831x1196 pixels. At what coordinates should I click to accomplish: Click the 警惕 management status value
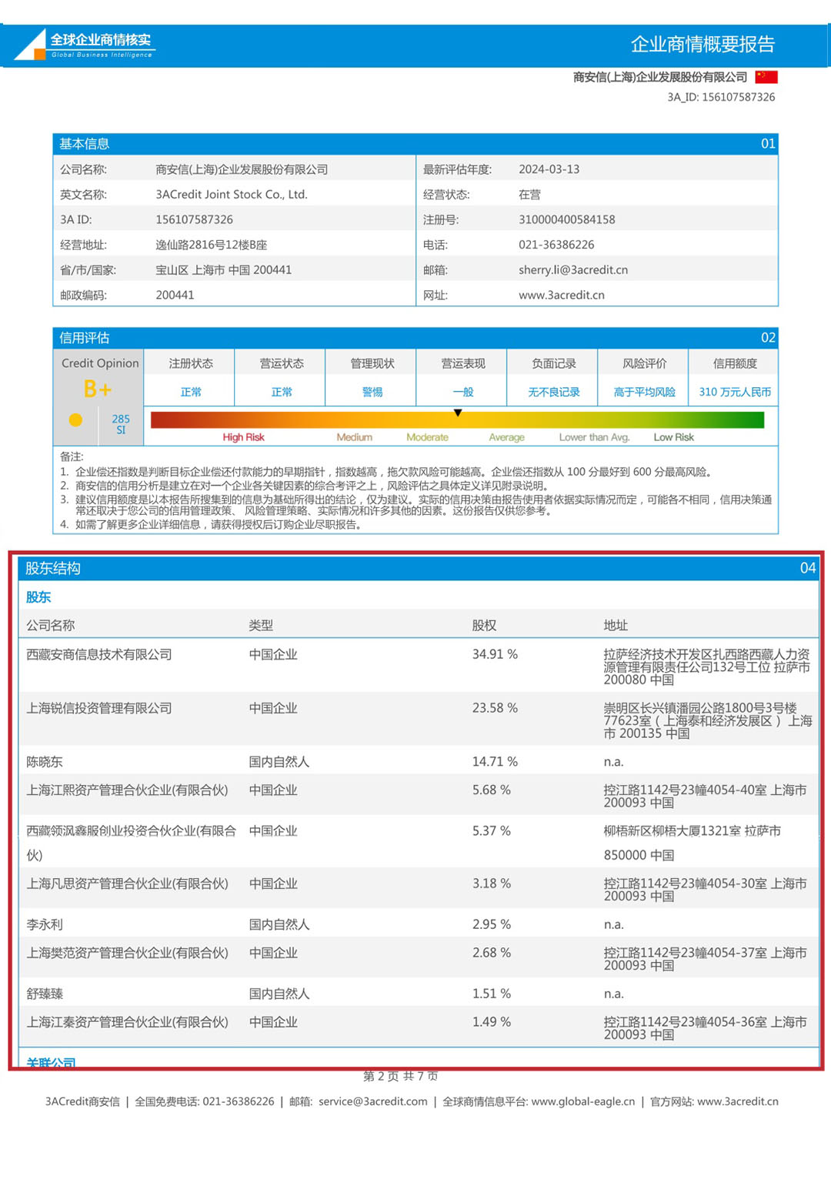tap(372, 392)
